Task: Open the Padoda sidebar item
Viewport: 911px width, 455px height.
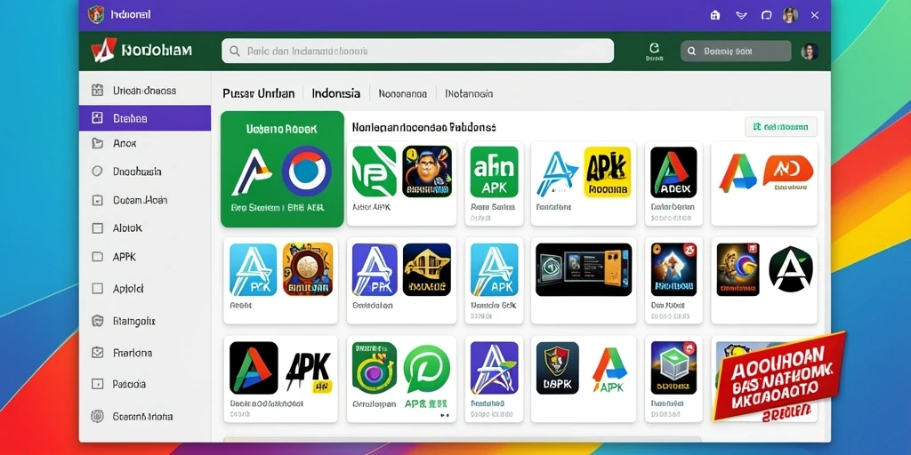Action: click(145, 384)
